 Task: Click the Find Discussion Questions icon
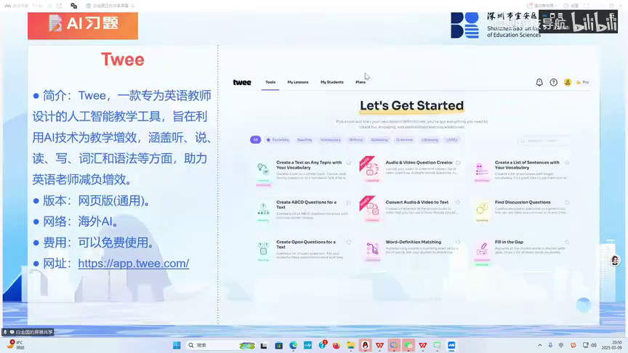click(482, 209)
